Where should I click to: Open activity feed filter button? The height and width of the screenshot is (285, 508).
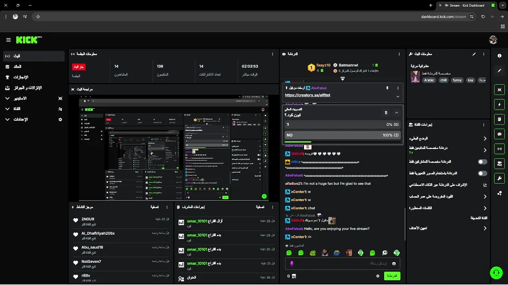pyautogui.click(x=155, y=207)
